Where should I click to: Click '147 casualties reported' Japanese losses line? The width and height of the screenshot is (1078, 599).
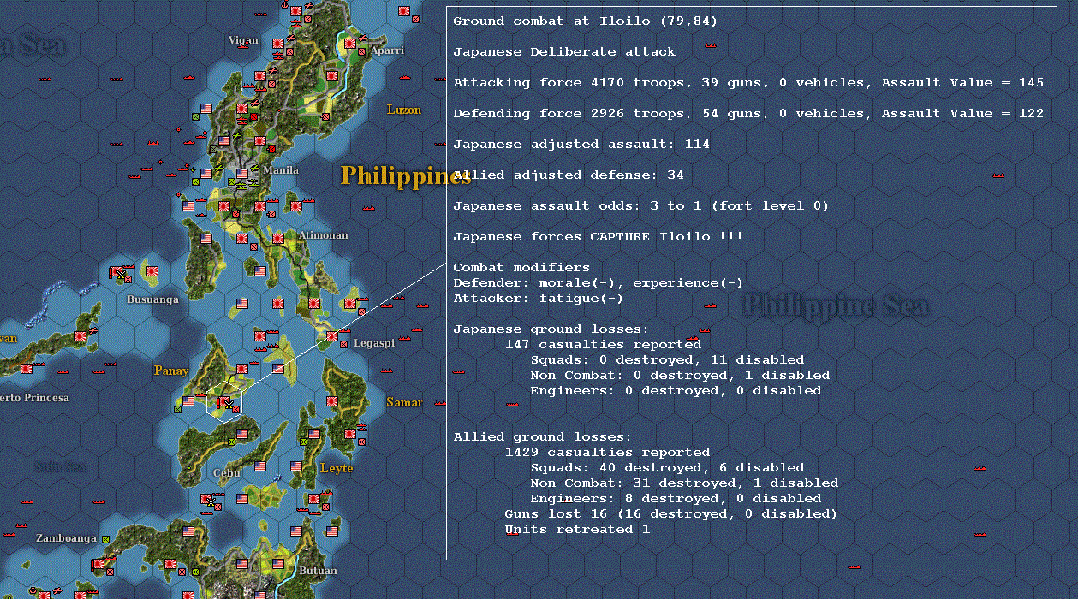(603, 345)
